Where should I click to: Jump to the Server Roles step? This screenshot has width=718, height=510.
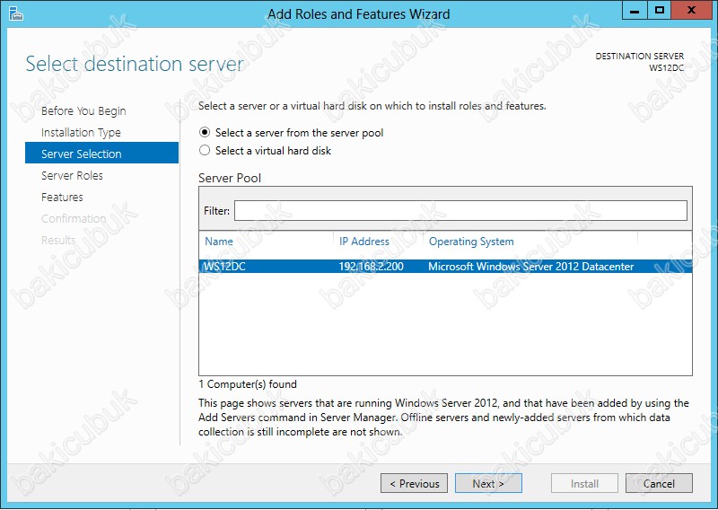[x=72, y=175]
